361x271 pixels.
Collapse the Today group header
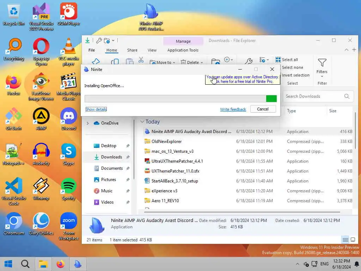pos(142,122)
